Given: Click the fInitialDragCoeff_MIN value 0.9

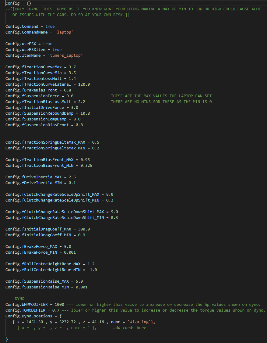Looking at the screenshot, I should coord(82,235).
